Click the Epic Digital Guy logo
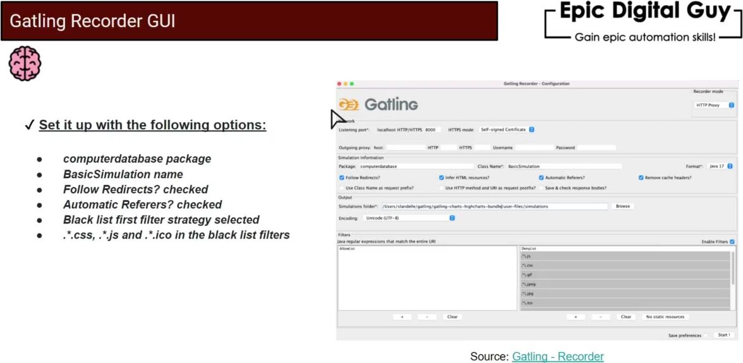This screenshot has height=363, width=743. click(644, 23)
